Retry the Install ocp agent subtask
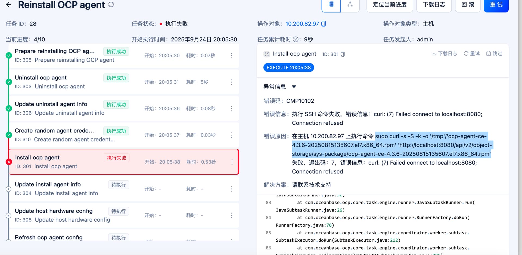This screenshot has height=255, width=522. 472,54
